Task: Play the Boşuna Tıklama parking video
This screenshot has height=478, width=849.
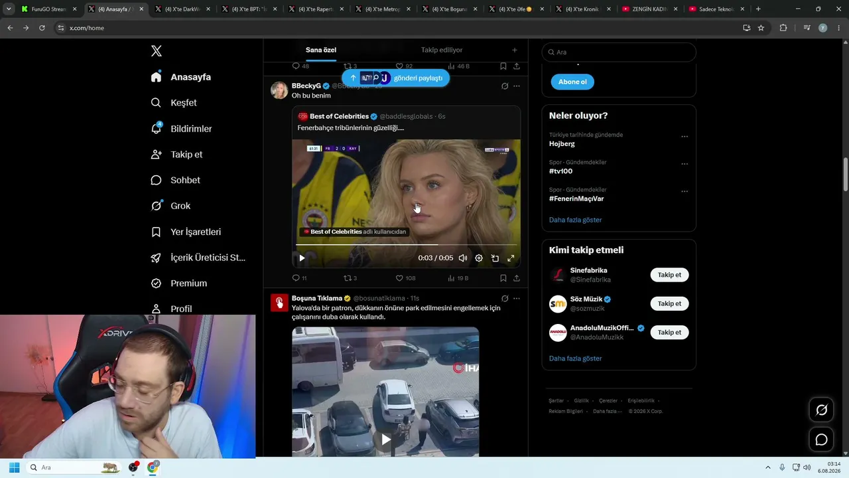Action: pyautogui.click(x=385, y=439)
